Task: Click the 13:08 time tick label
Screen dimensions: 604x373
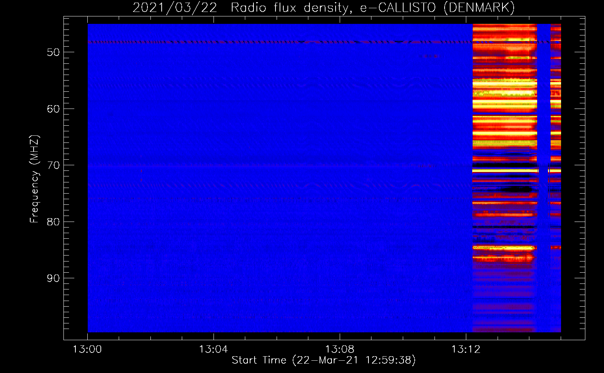Action: [x=340, y=350]
